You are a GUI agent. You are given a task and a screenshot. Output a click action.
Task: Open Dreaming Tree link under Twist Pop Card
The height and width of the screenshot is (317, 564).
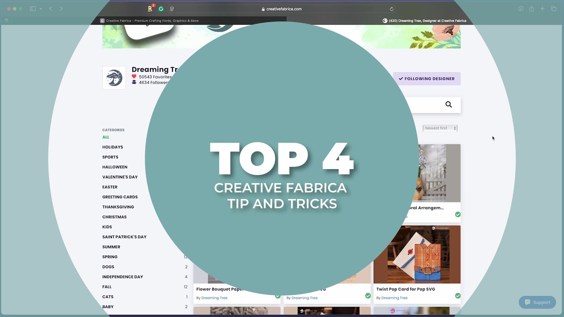click(x=394, y=298)
